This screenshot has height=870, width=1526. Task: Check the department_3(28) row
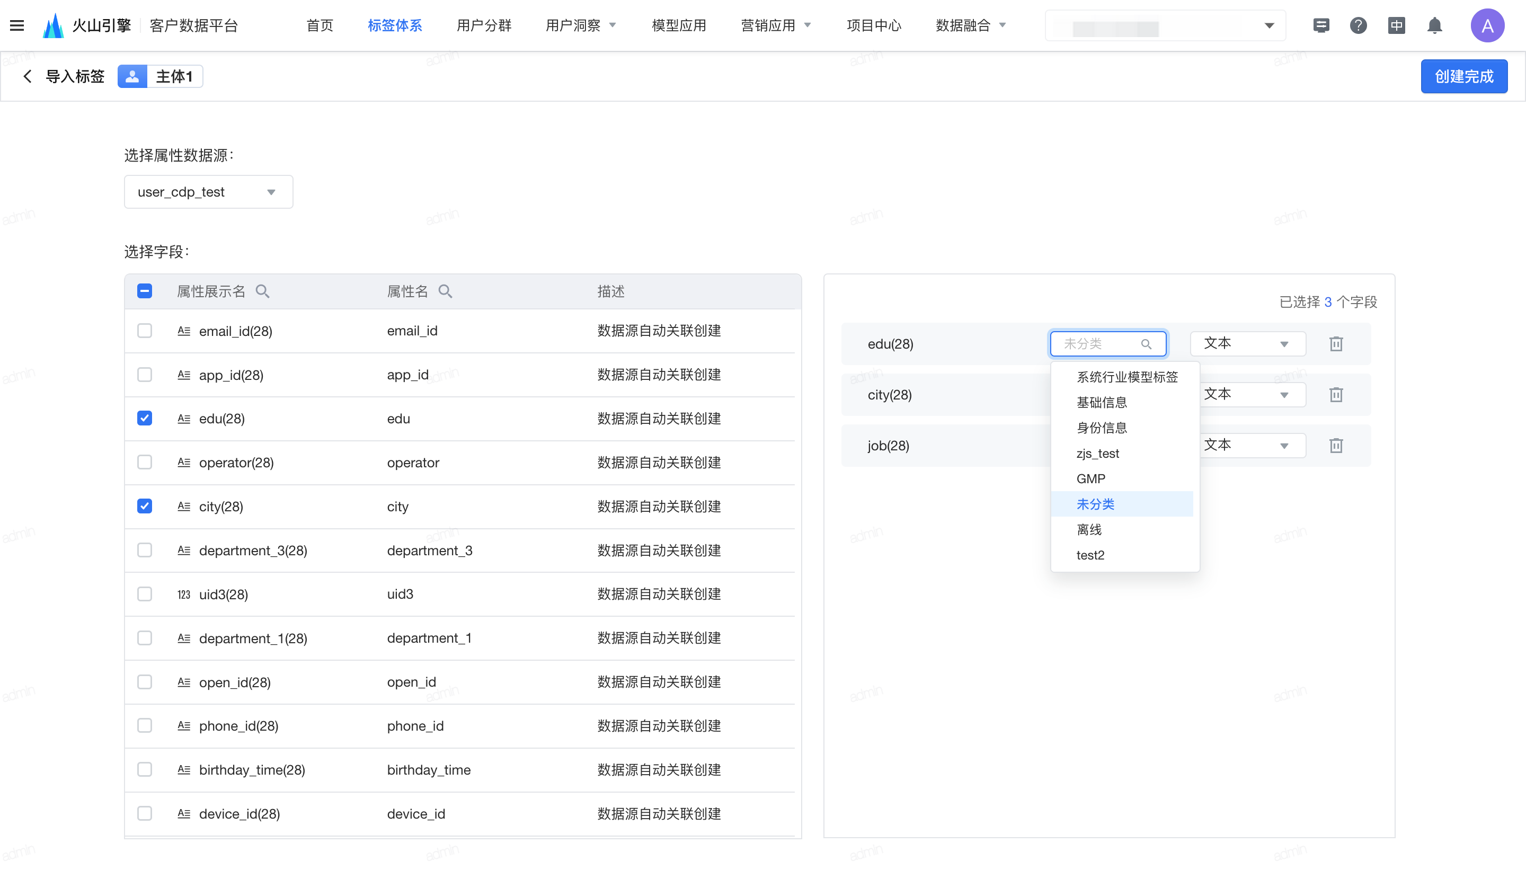145,551
